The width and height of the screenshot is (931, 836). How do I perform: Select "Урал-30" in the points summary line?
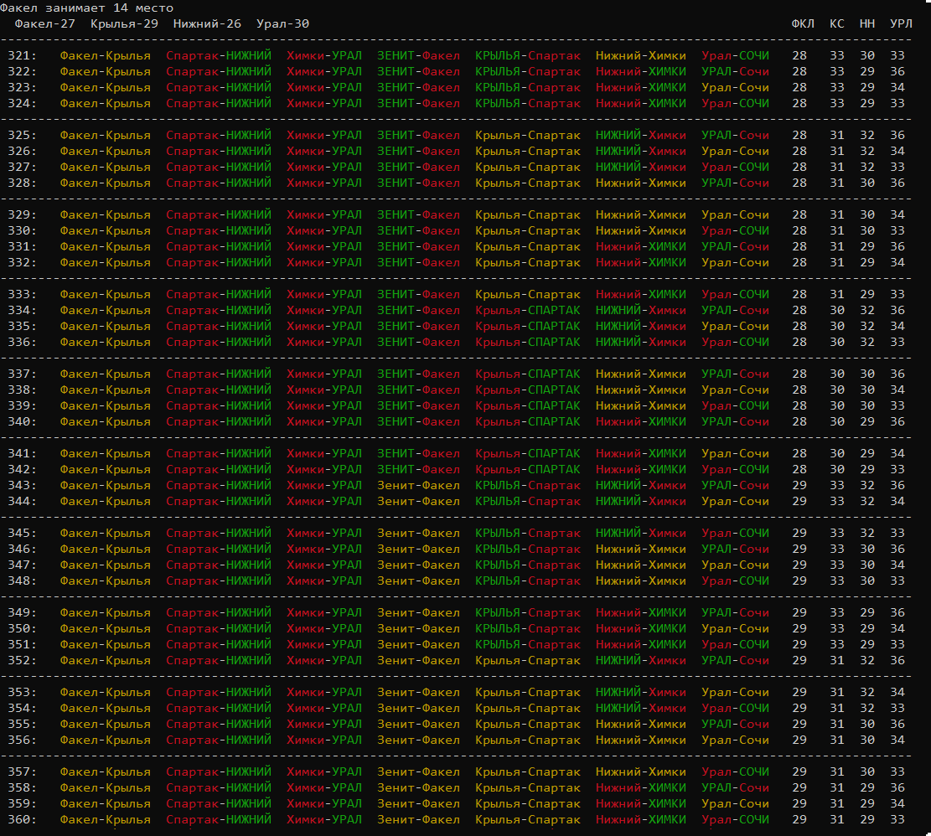282,23
